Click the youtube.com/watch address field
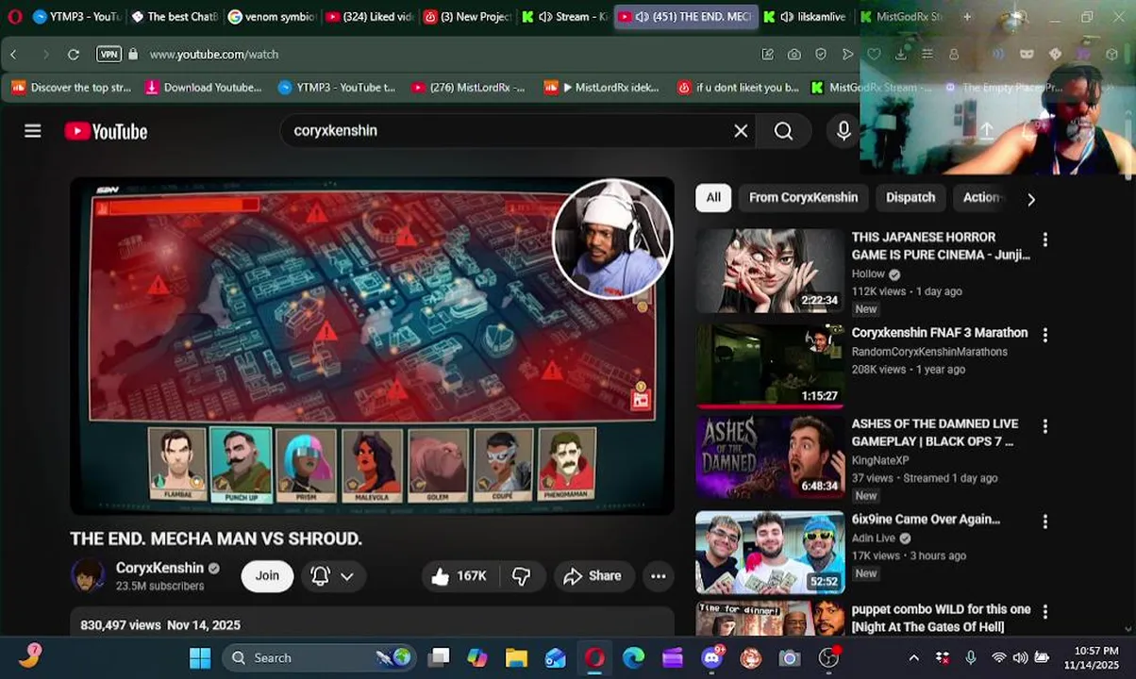Viewport: 1136px width, 679px height. pos(213,55)
